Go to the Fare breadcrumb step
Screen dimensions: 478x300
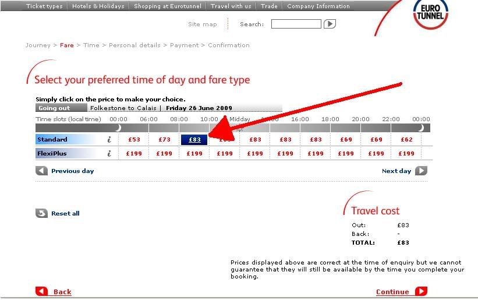tap(67, 45)
